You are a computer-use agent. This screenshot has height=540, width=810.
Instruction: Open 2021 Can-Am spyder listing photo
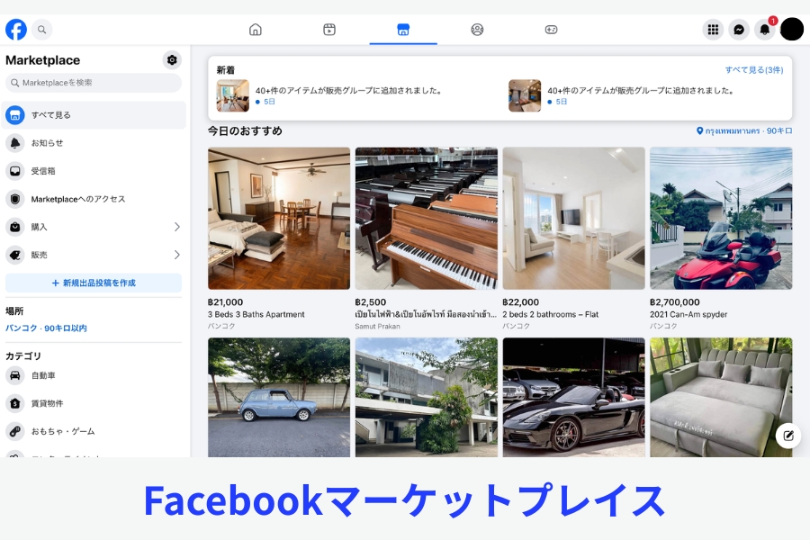[721, 218]
